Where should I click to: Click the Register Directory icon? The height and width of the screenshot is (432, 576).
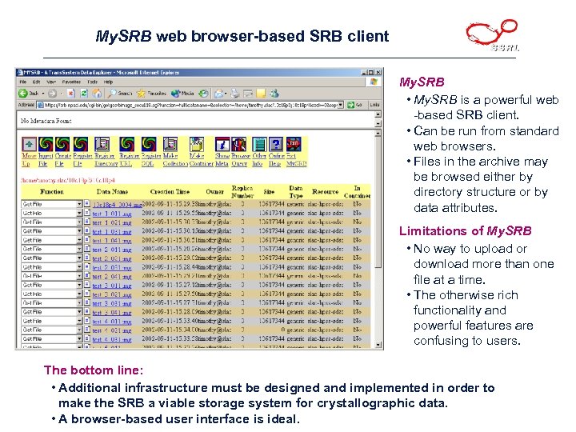[102, 144]
